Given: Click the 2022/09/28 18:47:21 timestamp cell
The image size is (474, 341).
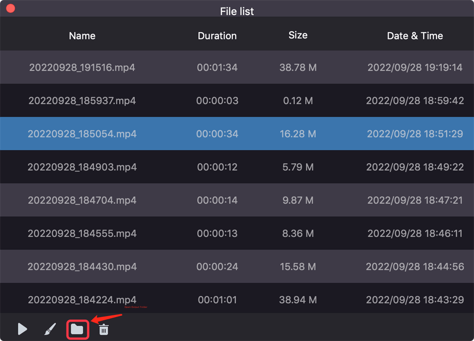Looking at the screenshot, I should 415,200.
